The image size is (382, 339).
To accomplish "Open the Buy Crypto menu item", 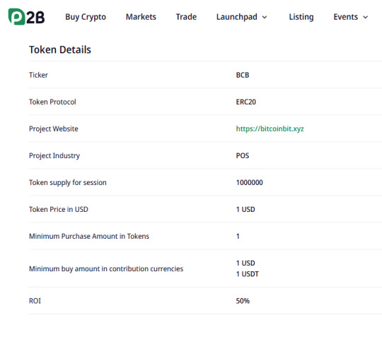I will tap(86, 17).
